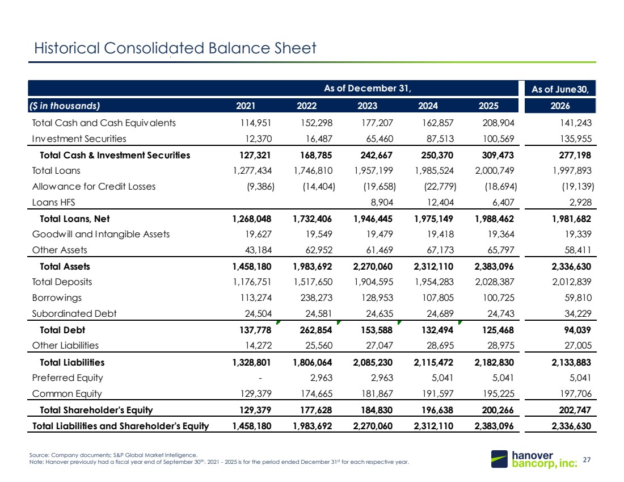Click other assets value 67,173
The image size is (624, 482).
441,250
